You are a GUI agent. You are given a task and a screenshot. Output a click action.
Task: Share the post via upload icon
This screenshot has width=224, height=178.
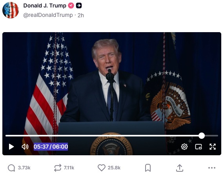click(x=180, y=168)
